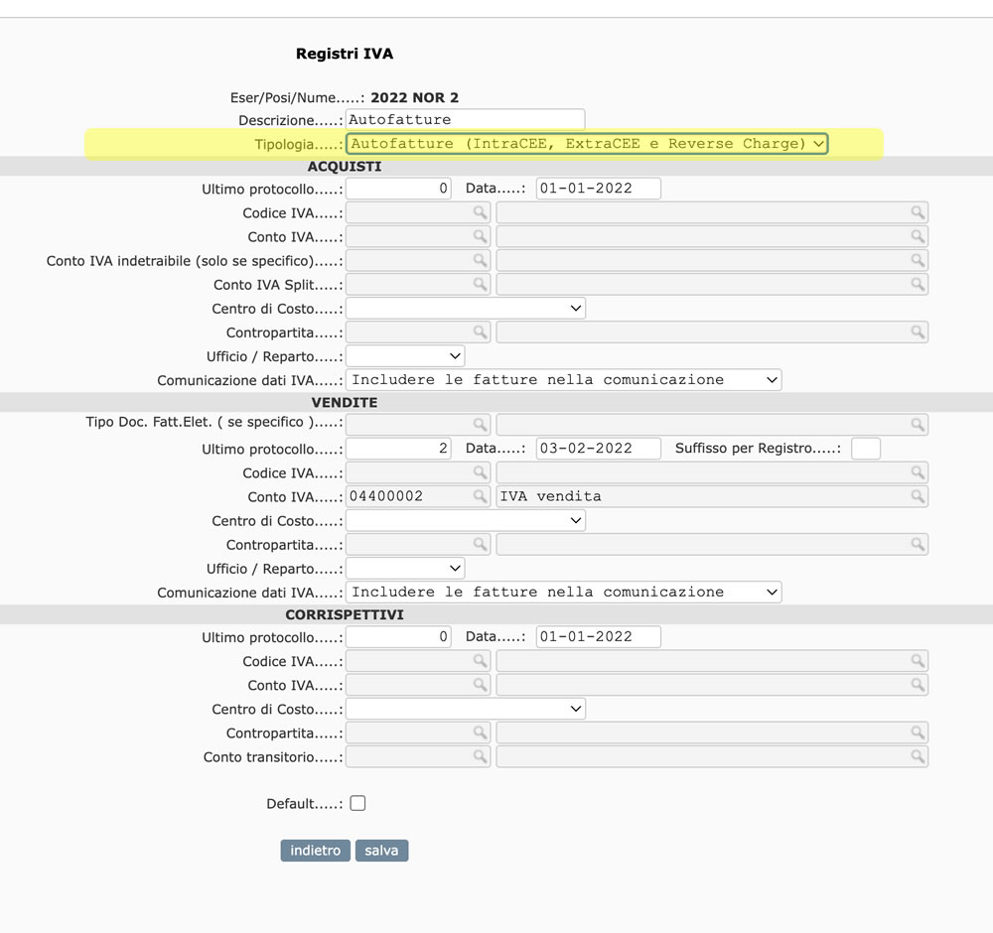
Task: Open the Tipologia dropdown
Action: pos(587,144)
